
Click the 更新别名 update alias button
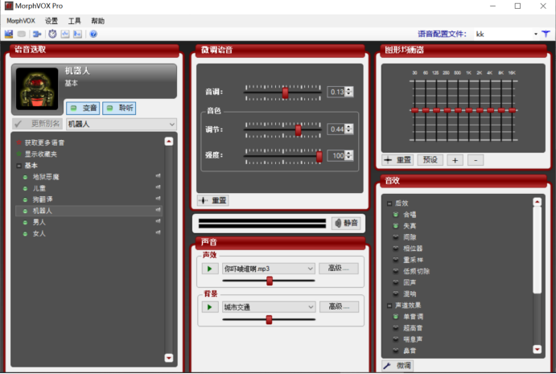click(x=38, y=124)
